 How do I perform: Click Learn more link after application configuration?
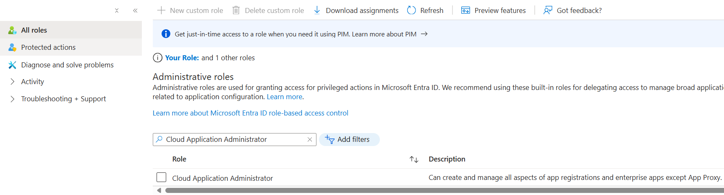(285, 97)
